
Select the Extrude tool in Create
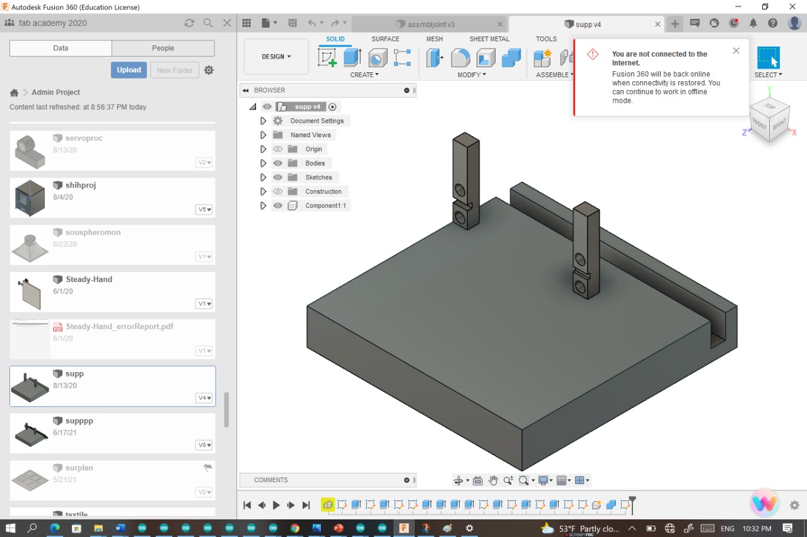(352, 58)
